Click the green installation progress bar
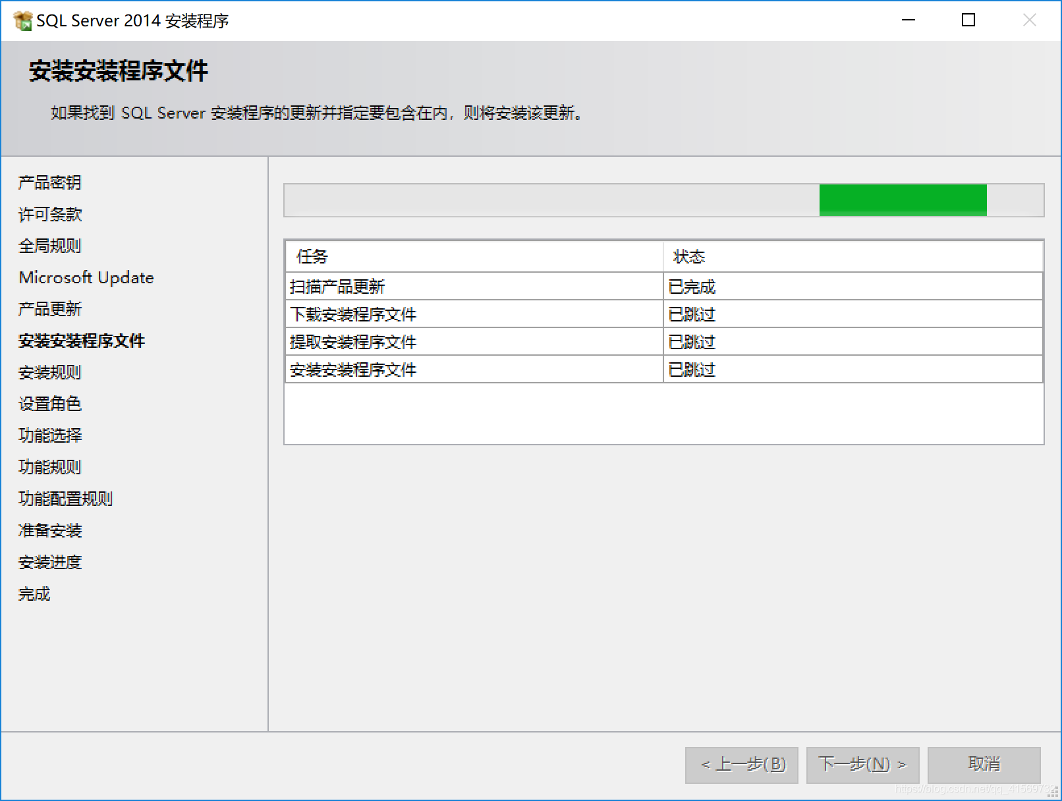This screenshot has height=801, width=1062. 664,200
